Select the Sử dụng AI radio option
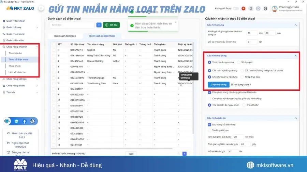Viewport: 307px width, 172px height. (x=238, y=62)
